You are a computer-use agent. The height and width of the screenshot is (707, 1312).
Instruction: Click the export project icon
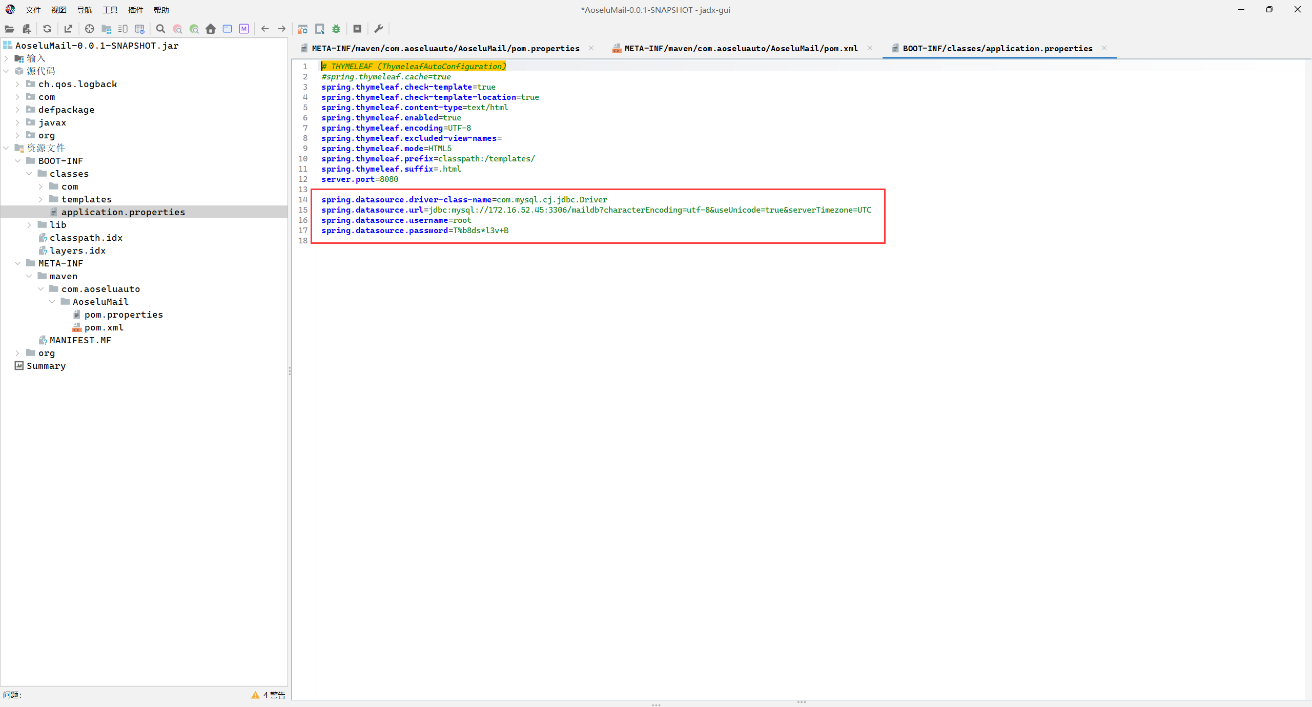tap(68, 29)
